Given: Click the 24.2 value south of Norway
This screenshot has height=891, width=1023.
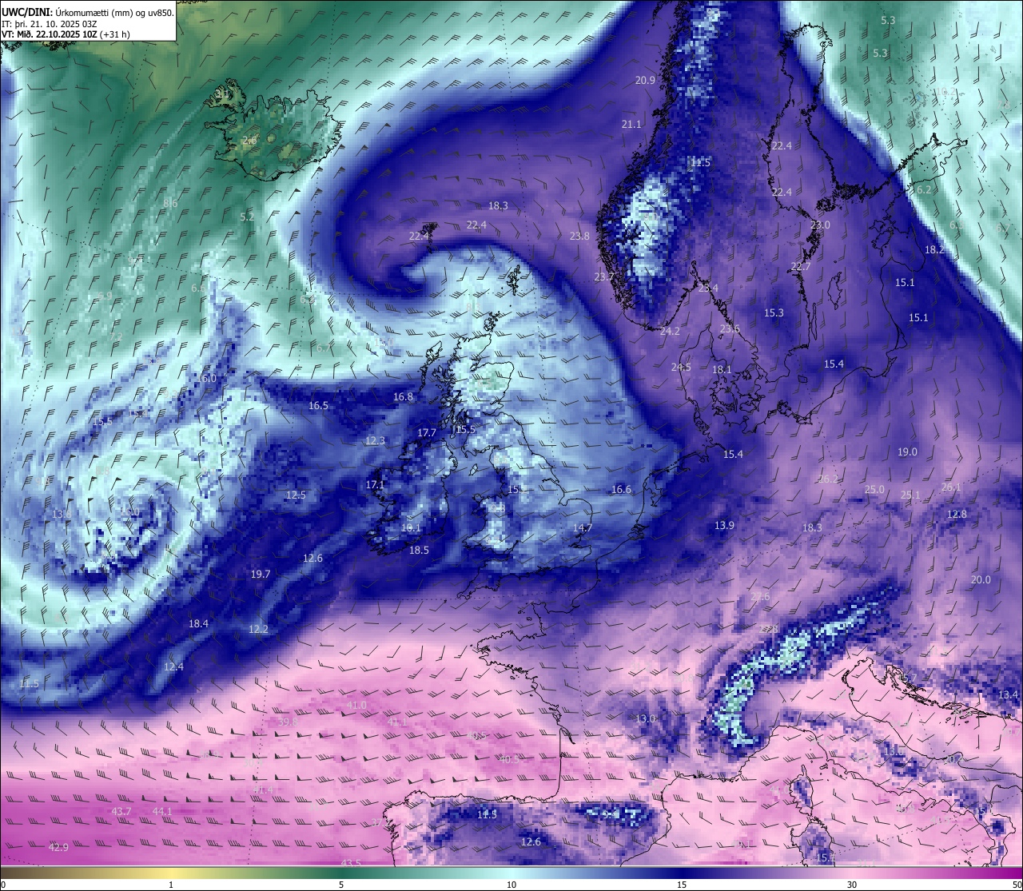Looking at the screenshot, I should coord(670,331).
